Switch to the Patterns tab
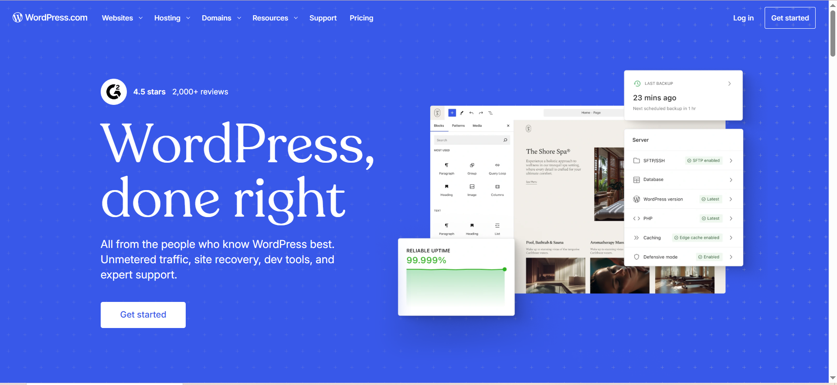The height and width of the screenshot is (385, 837). [x=458, y=126]
